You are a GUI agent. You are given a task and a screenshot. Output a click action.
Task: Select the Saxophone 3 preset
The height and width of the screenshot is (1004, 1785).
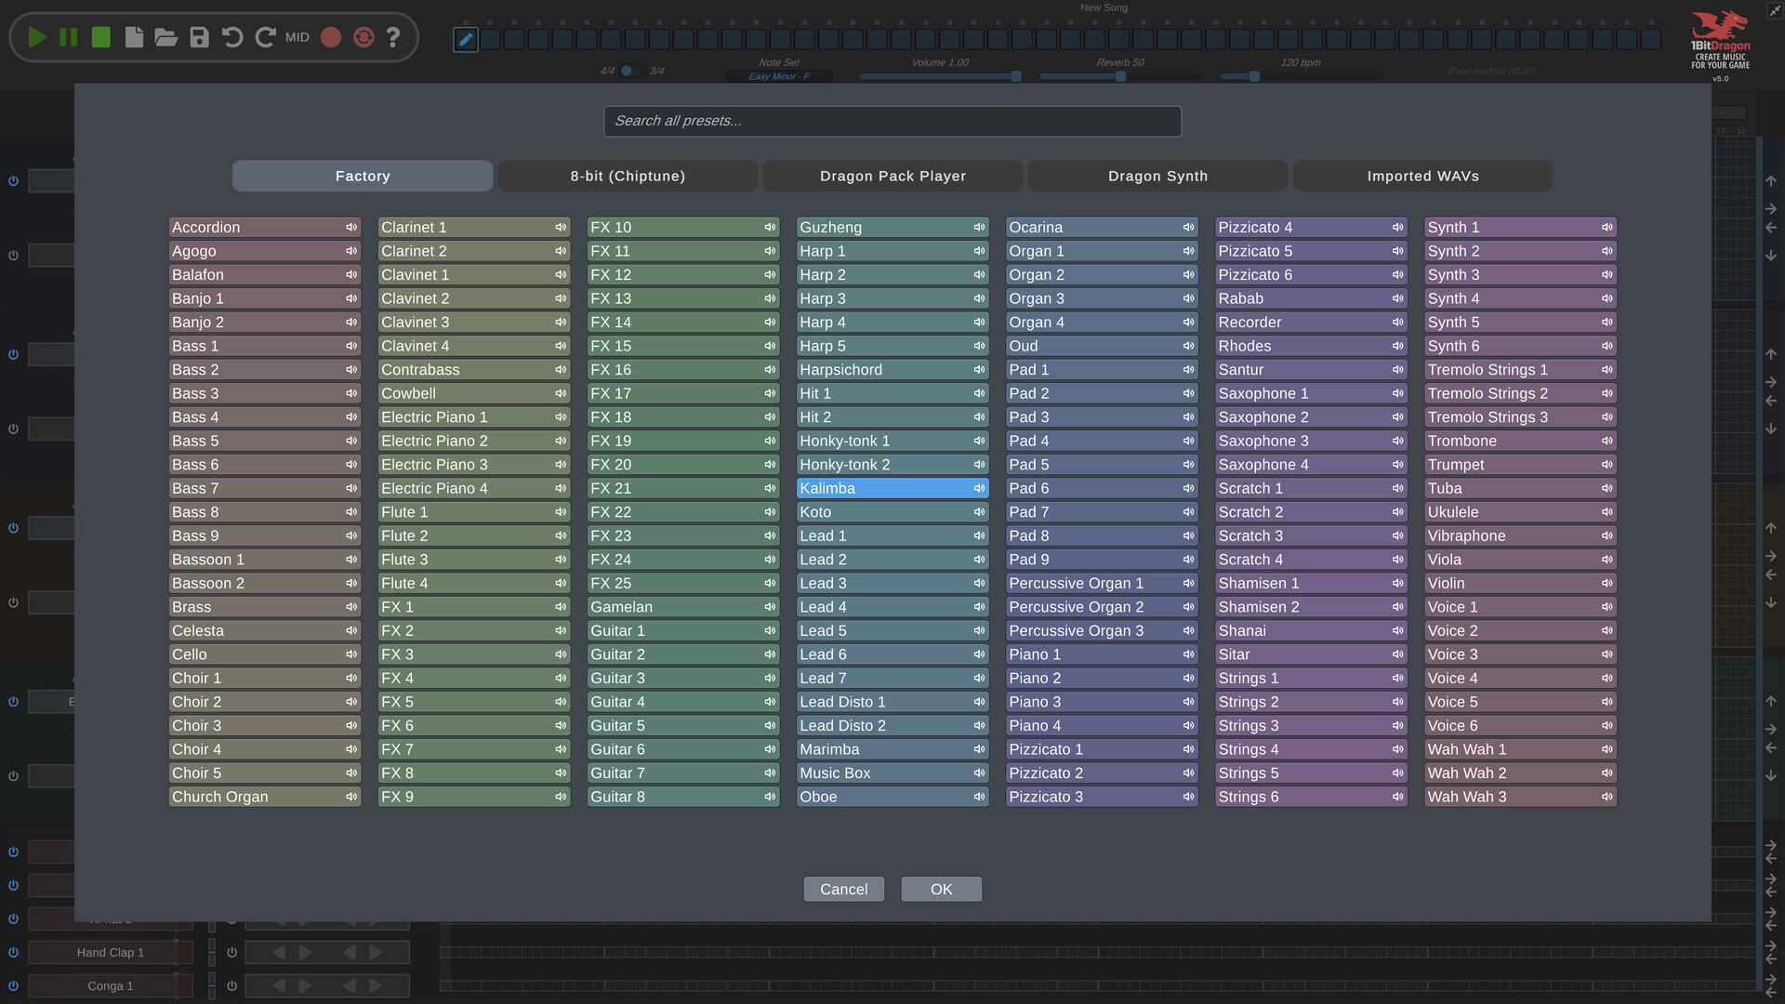tap(1311, 442)
